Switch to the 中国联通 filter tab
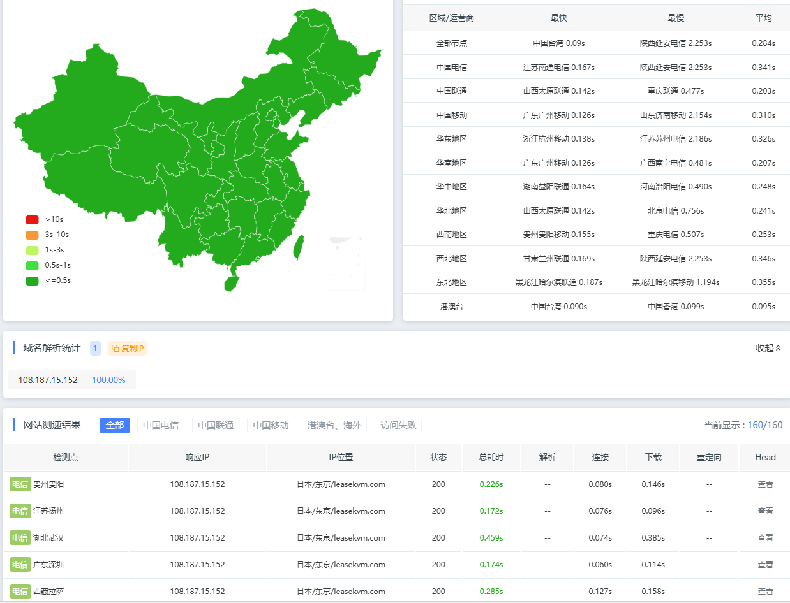This screenshot has height=603, width=790. click(216, 425)
